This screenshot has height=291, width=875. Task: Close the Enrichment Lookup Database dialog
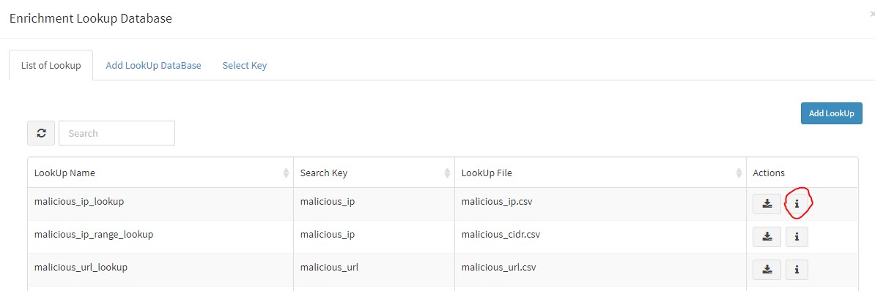point(872,15)
